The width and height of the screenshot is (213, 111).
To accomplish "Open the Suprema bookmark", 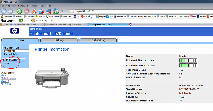I will (29, 17).
